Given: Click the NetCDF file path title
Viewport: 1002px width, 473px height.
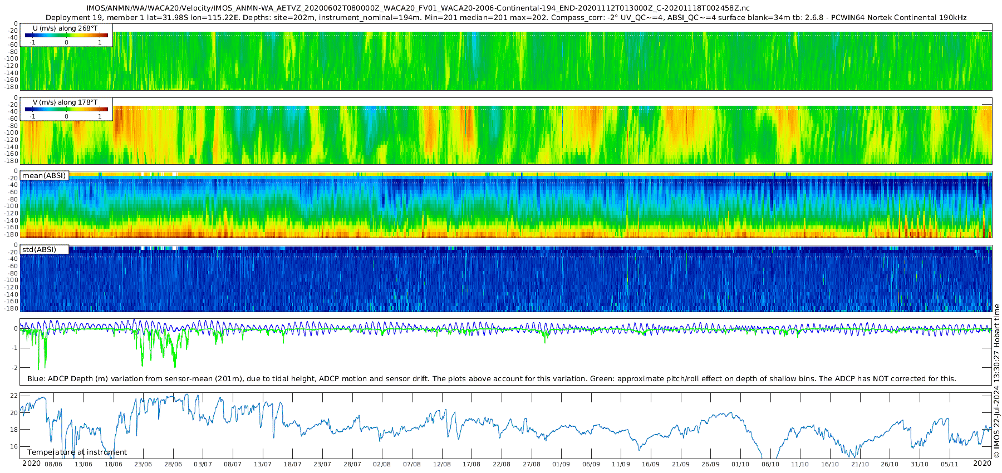Looking at the screenshot, I should [417, 8].
